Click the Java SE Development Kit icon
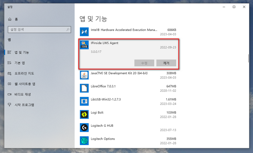Image resolution: width=253 pixels, height=153 pixels. [x=84, y=75]
